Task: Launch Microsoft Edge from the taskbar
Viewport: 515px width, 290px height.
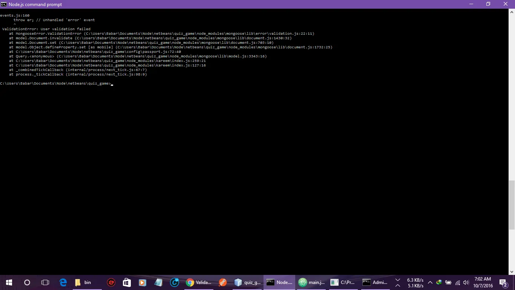Action: [63, 282]
